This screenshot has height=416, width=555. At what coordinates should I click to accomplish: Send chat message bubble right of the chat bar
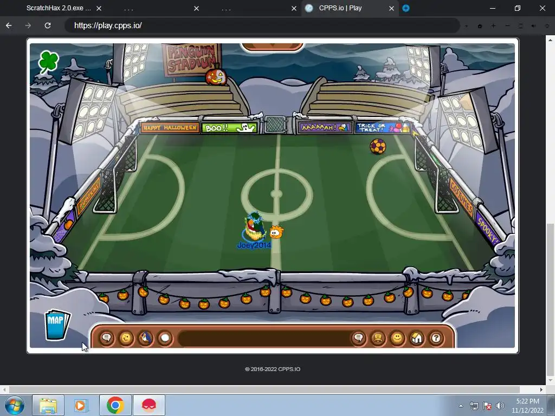(x=359, y=338)
